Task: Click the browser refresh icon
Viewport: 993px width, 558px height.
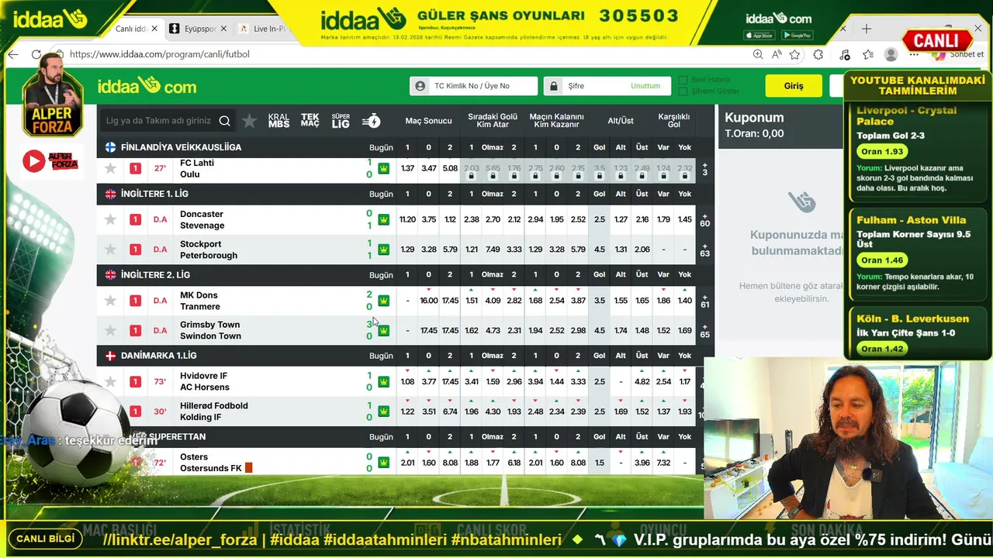Action: tap(36, 54)
